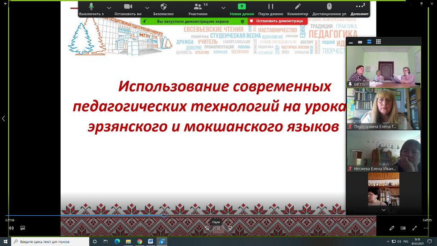
Task: Open the Security shield menu
Action: (x=163, y=7)
